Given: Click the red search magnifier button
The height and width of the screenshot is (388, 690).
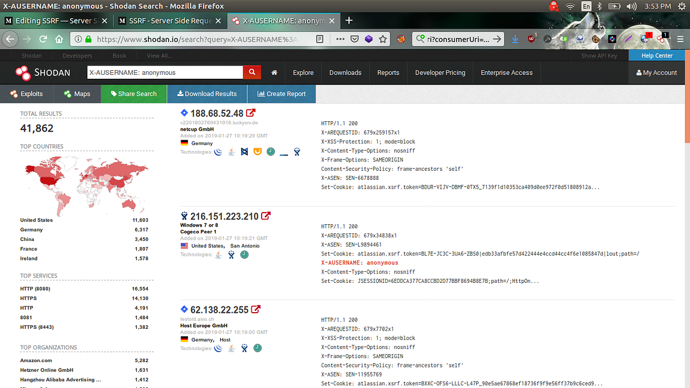Looking at the screenshot, I should [252, 72].
